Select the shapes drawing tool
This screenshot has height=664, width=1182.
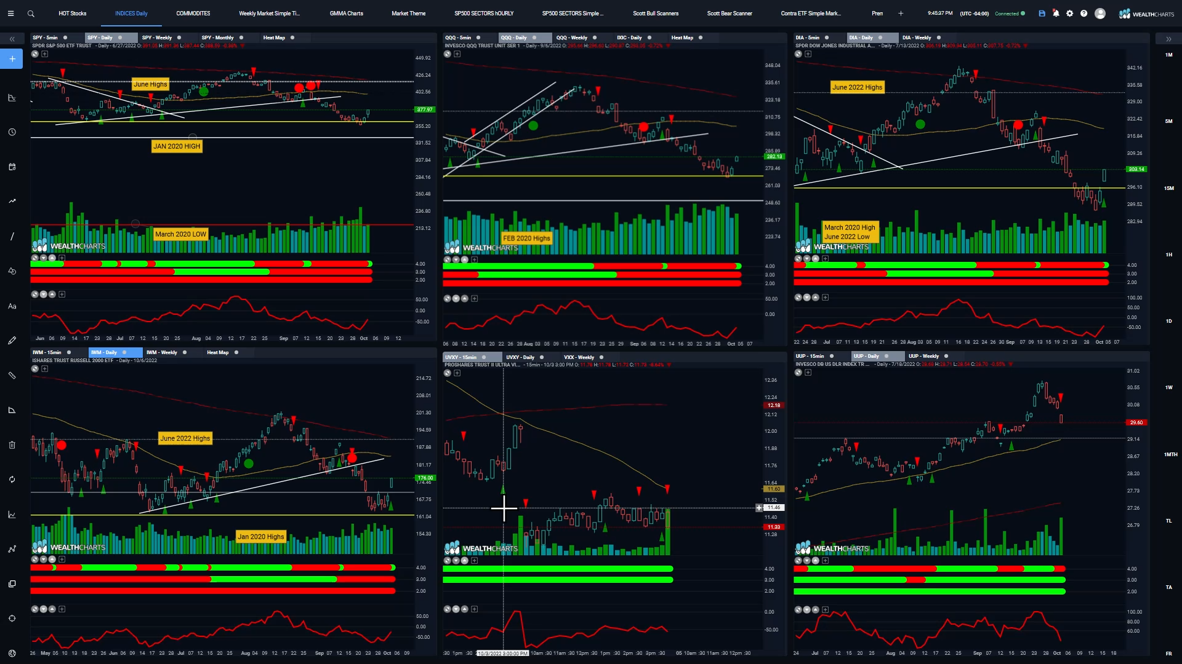(x=12, y=271)
